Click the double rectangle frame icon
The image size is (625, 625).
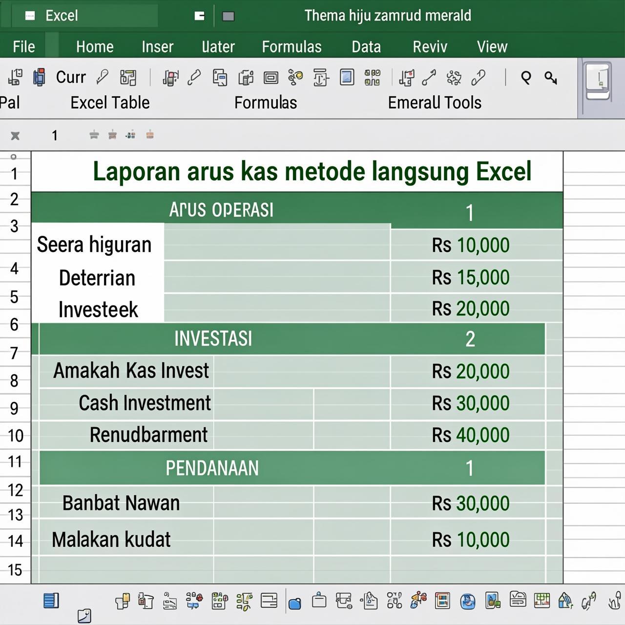pyautogui.click(x=271, y=78)
